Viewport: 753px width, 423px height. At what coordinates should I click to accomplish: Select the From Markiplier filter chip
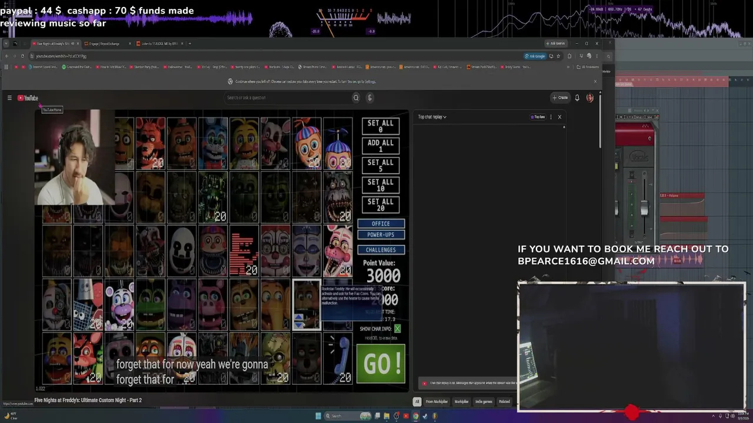tap(437, 402)
